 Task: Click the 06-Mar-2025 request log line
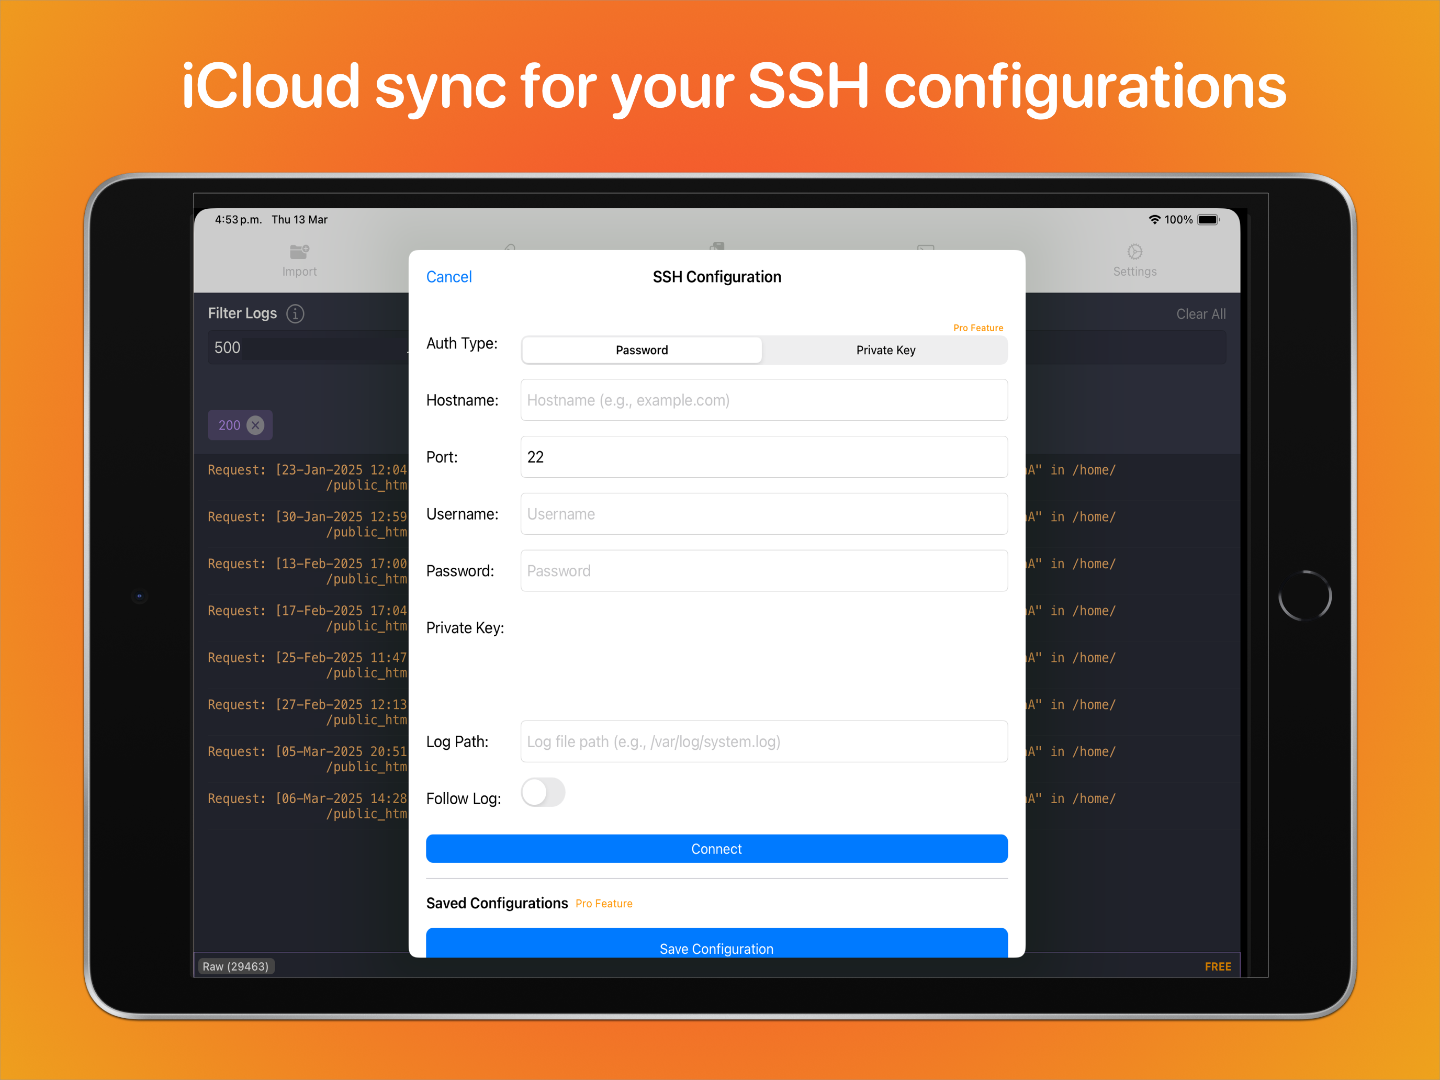[307, 805]
